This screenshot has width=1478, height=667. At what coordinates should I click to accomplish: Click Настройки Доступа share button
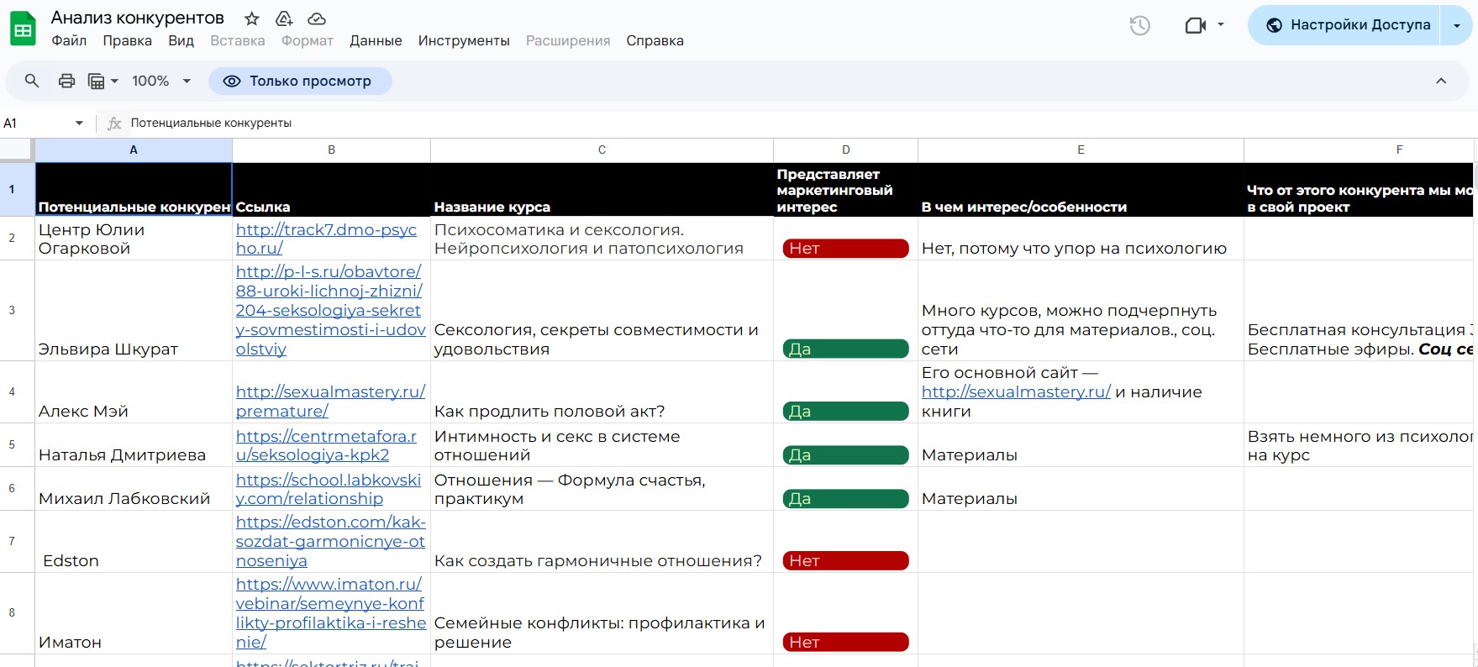1347,25
